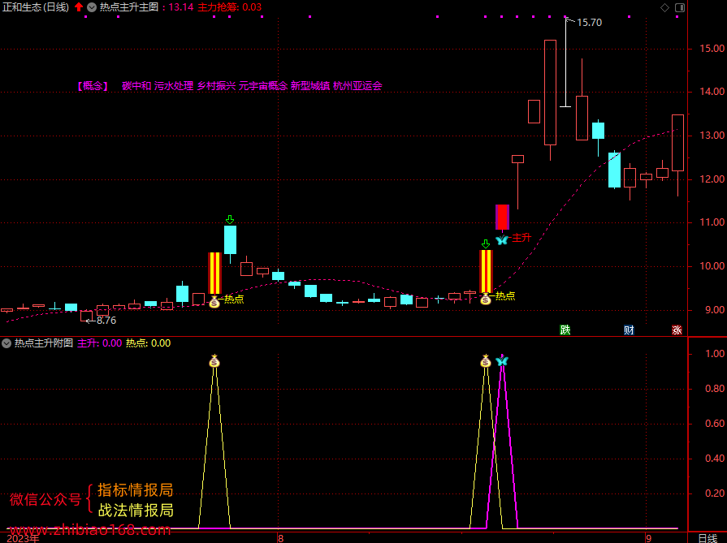Click the month 9 marker on the date axis
This screenshot has width=727, height=543.
tap(648, 538)
